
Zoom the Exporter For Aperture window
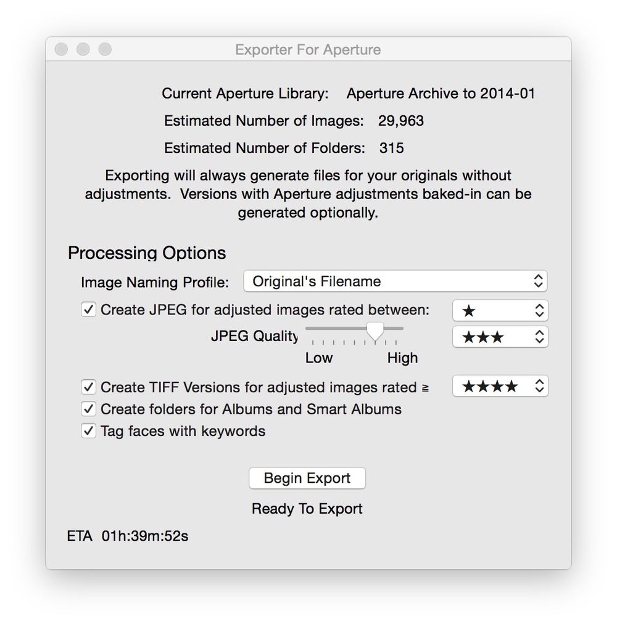point(105,49)
